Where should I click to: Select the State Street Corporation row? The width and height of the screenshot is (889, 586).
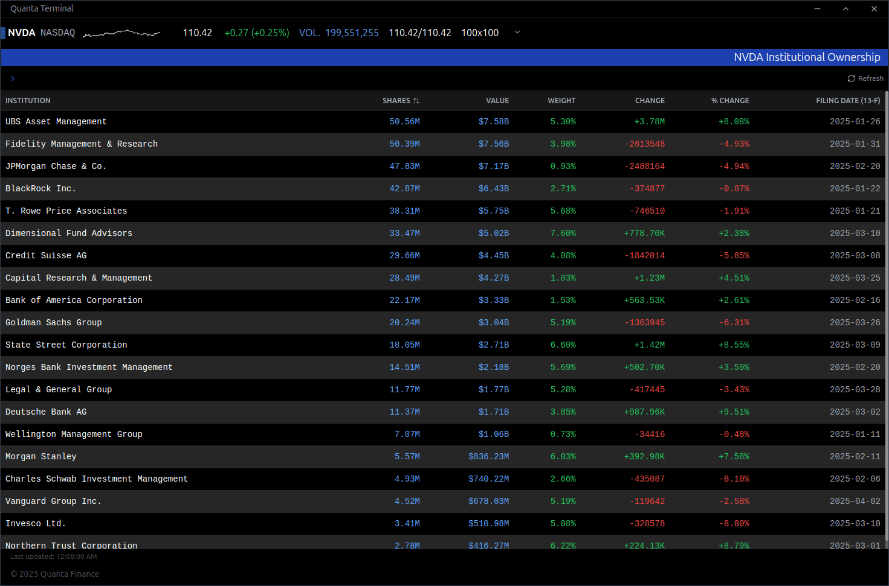[x=443, y=345]
